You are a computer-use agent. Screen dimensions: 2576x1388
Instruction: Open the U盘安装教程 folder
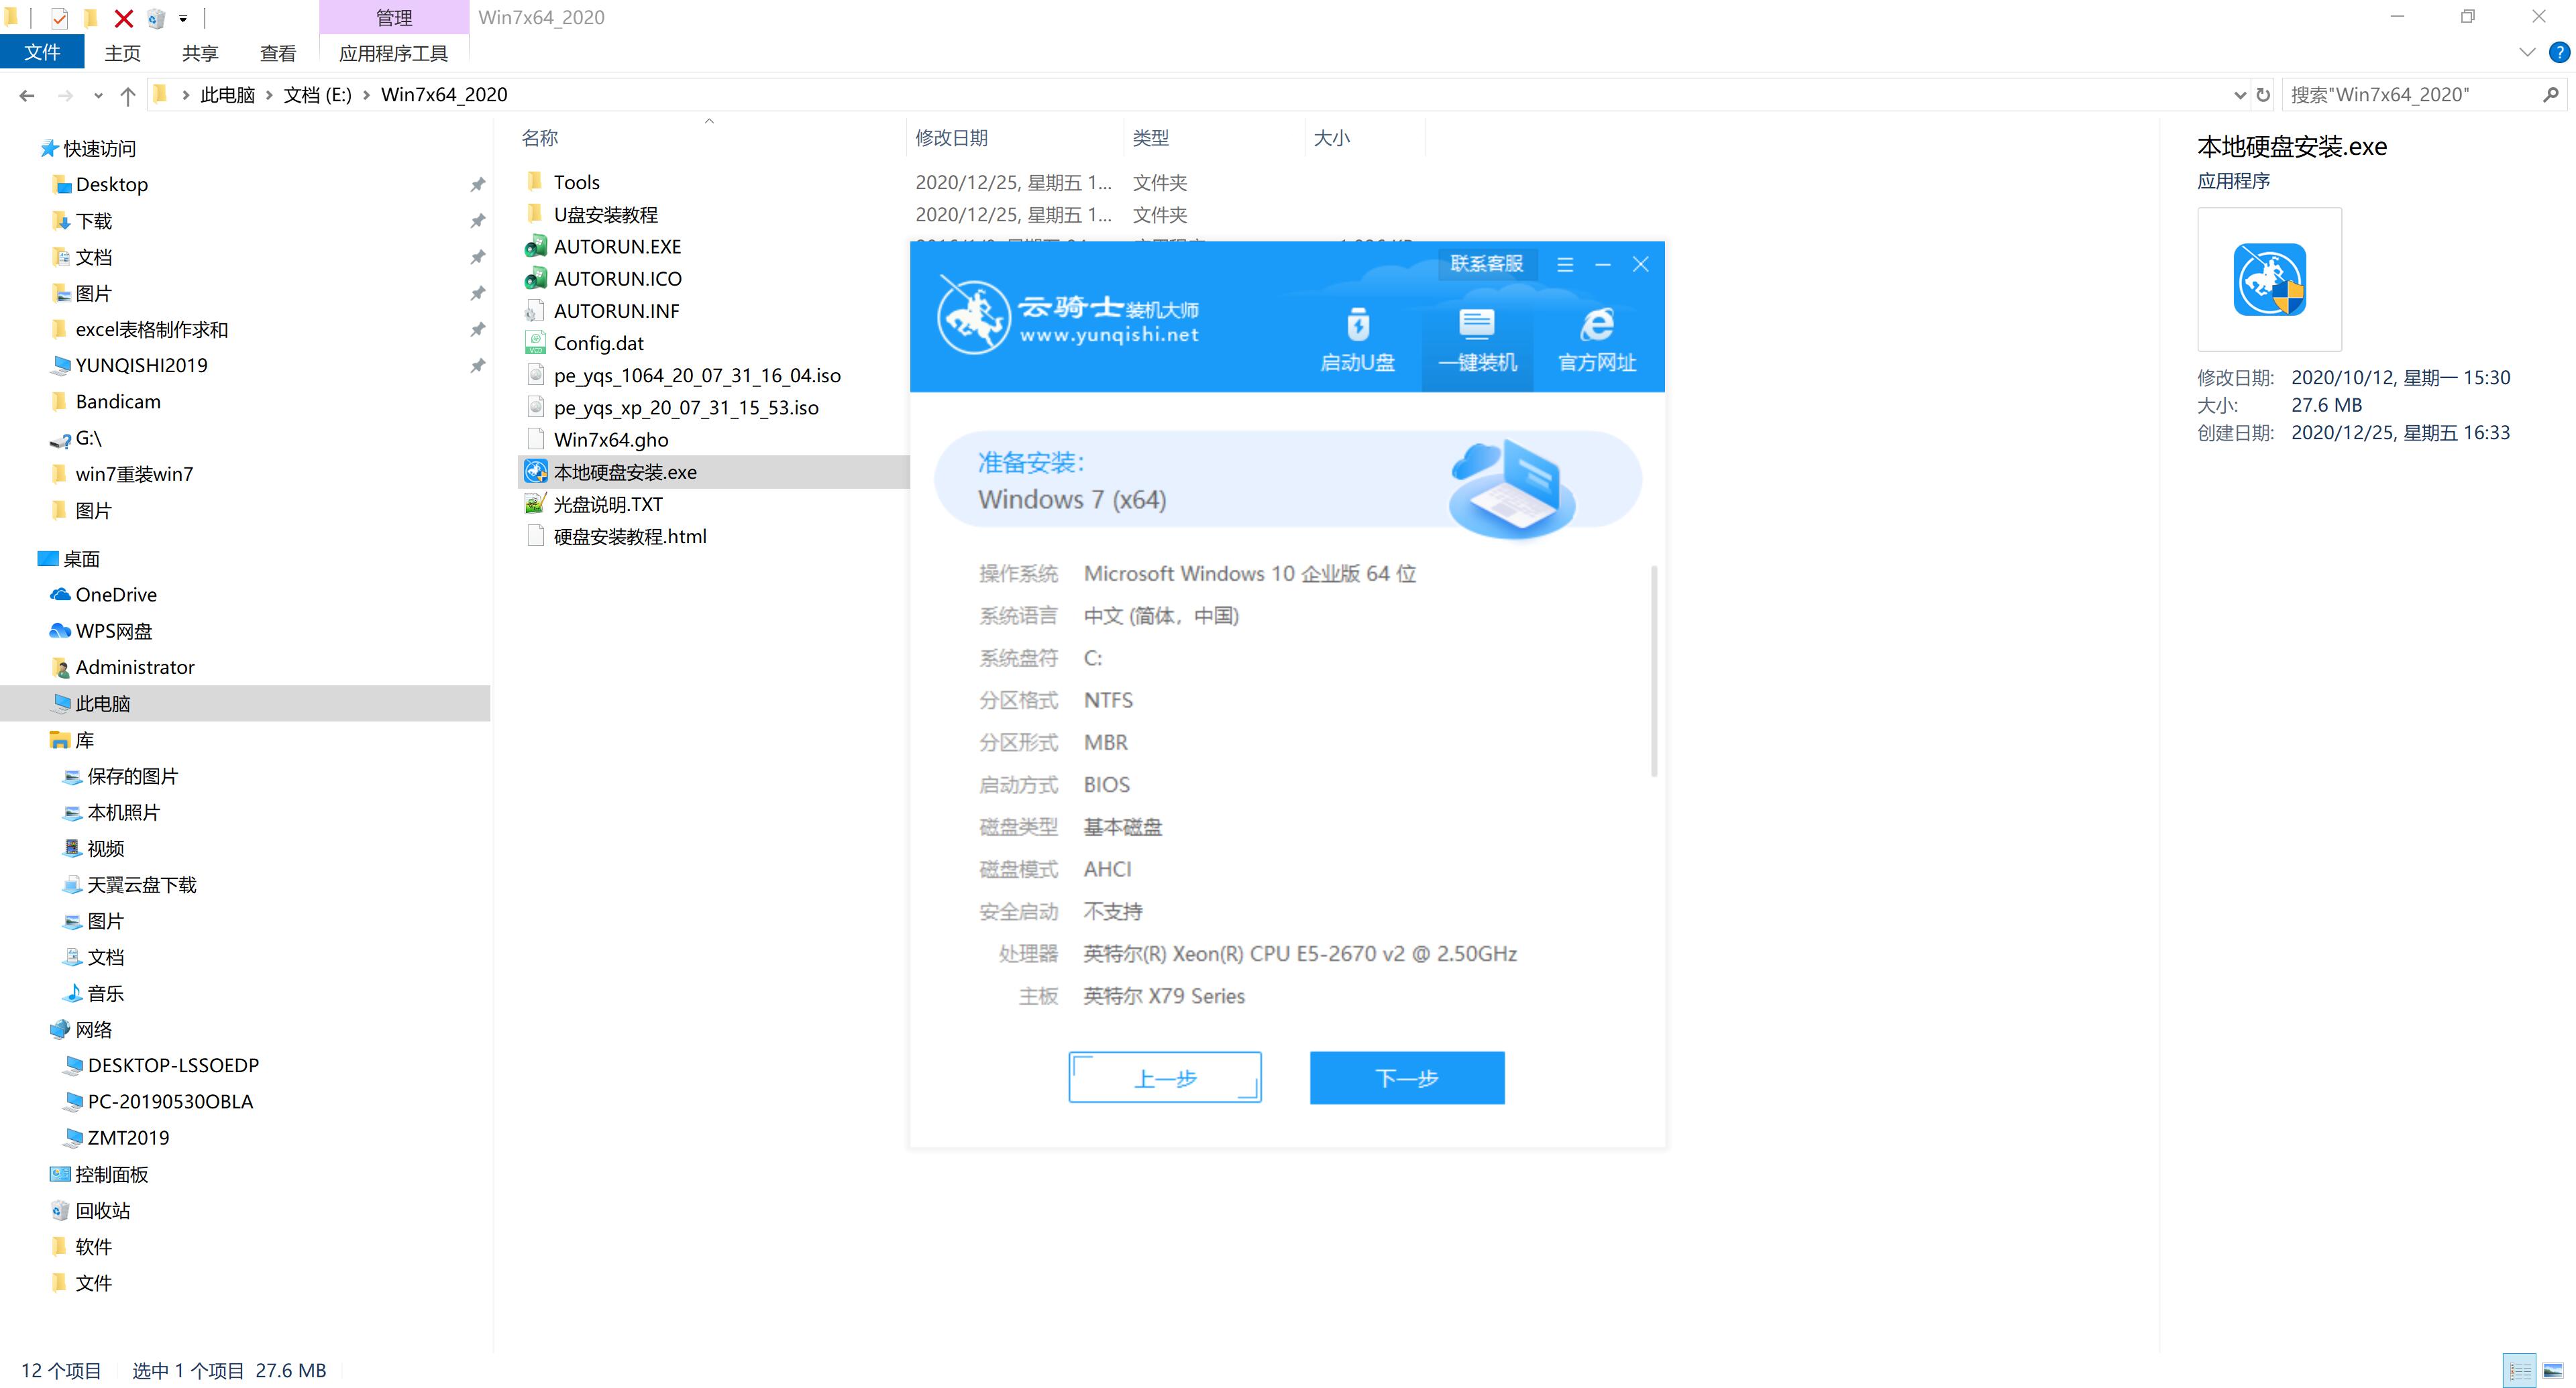[x=608, y=214]
